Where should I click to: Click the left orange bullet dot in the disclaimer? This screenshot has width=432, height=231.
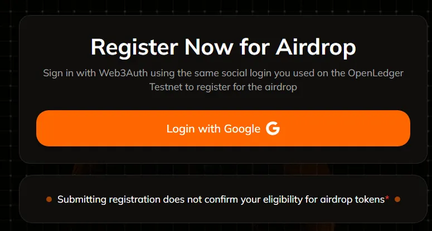pos(49,199)
